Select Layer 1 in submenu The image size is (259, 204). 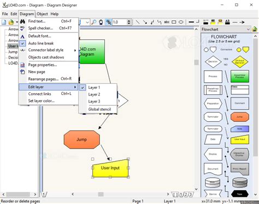pos(98,88)
